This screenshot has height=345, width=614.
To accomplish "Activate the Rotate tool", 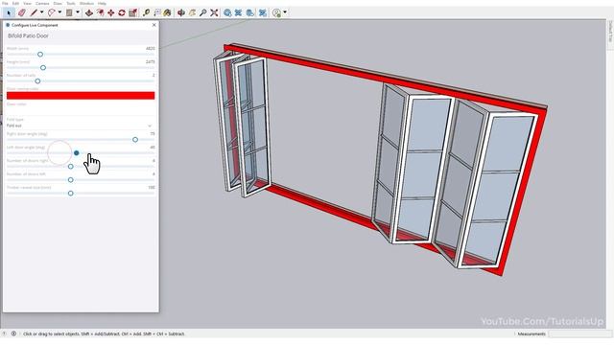I will point(122,12).
